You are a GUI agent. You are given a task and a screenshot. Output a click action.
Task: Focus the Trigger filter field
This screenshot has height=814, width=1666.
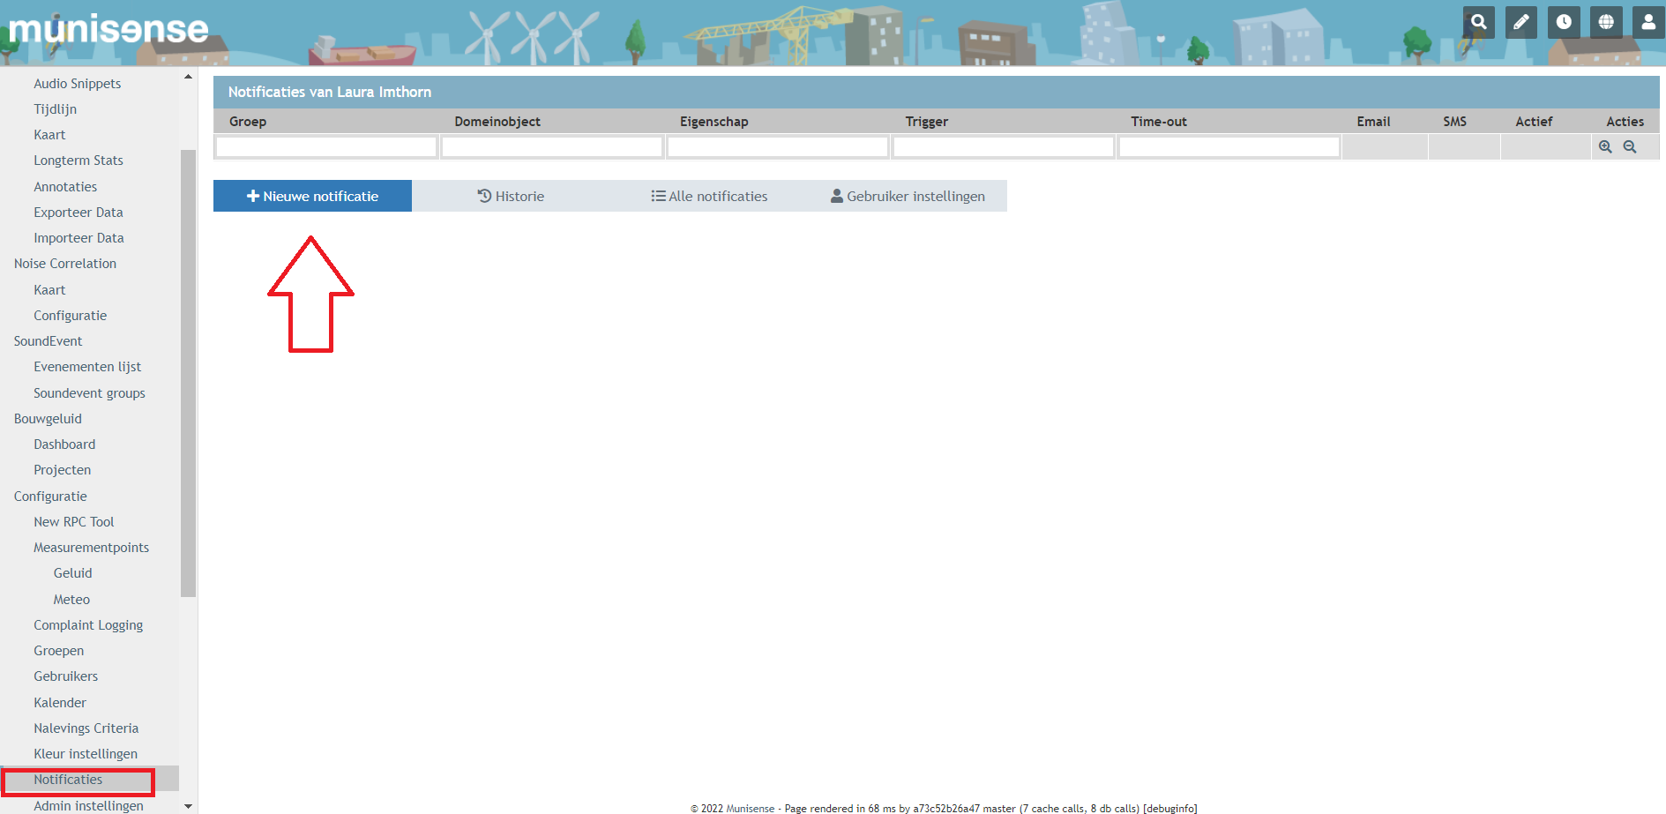click(x=1003, y=147)
